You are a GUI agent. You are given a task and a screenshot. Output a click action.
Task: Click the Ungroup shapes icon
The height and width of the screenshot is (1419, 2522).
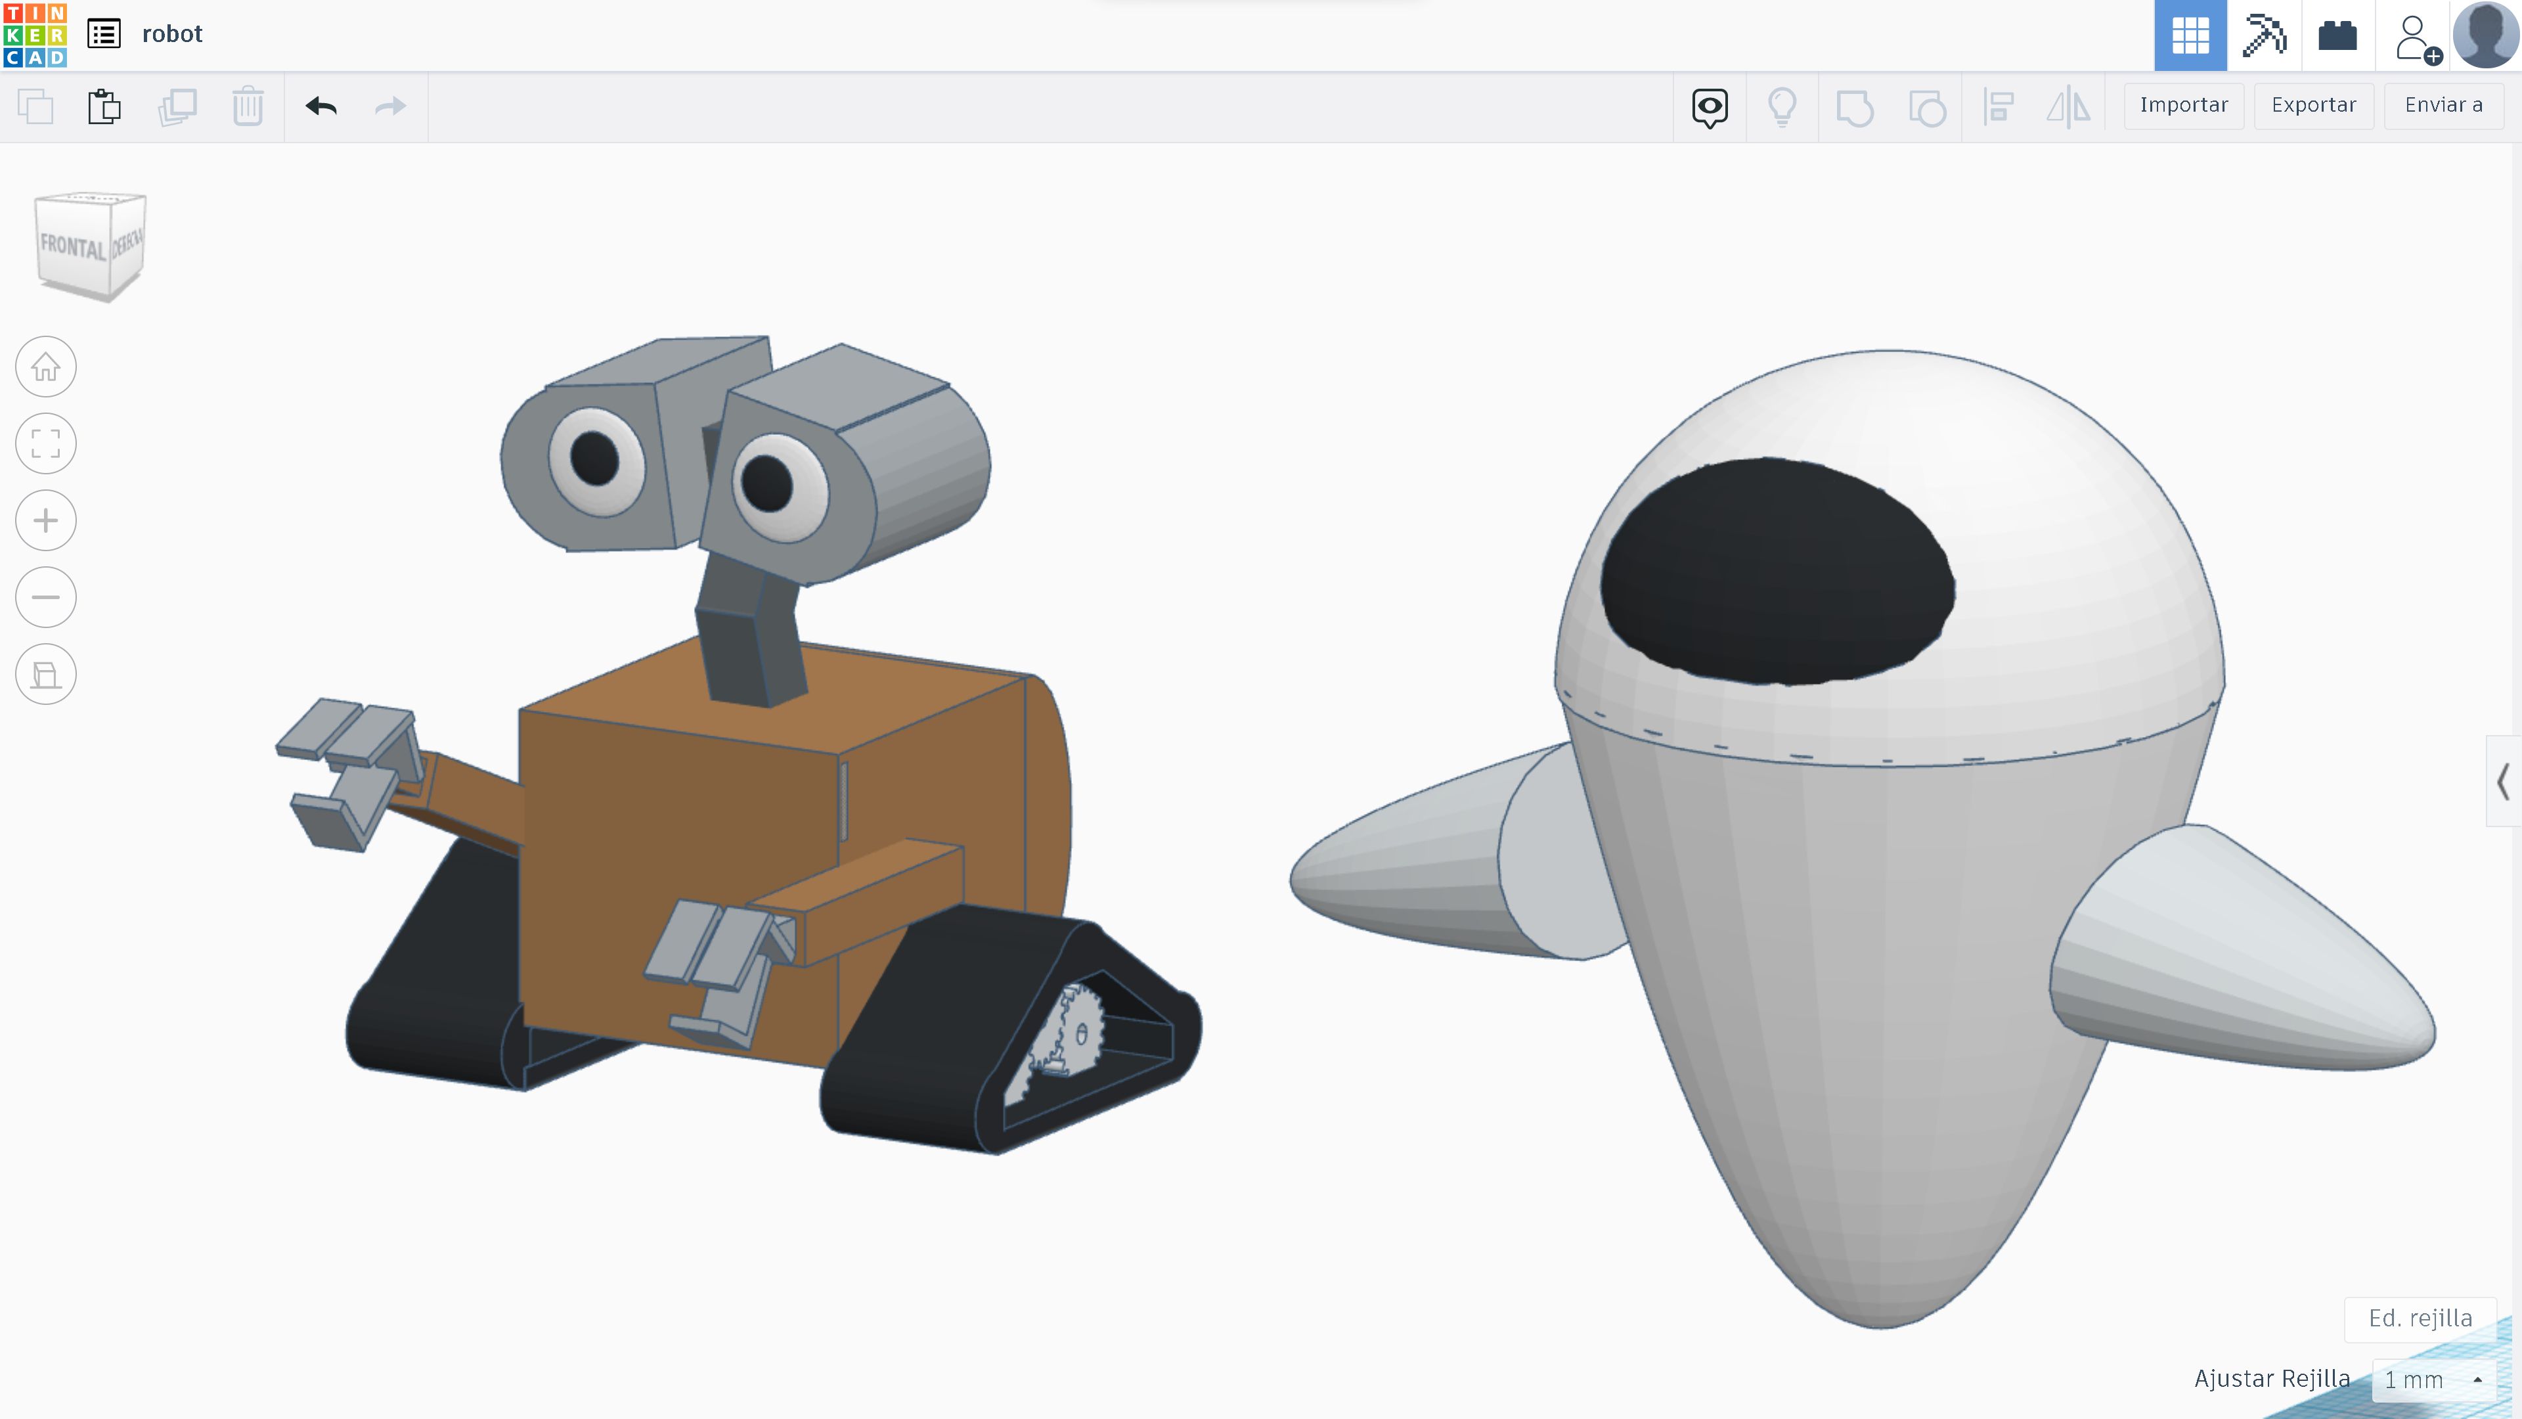(1927, 108)
